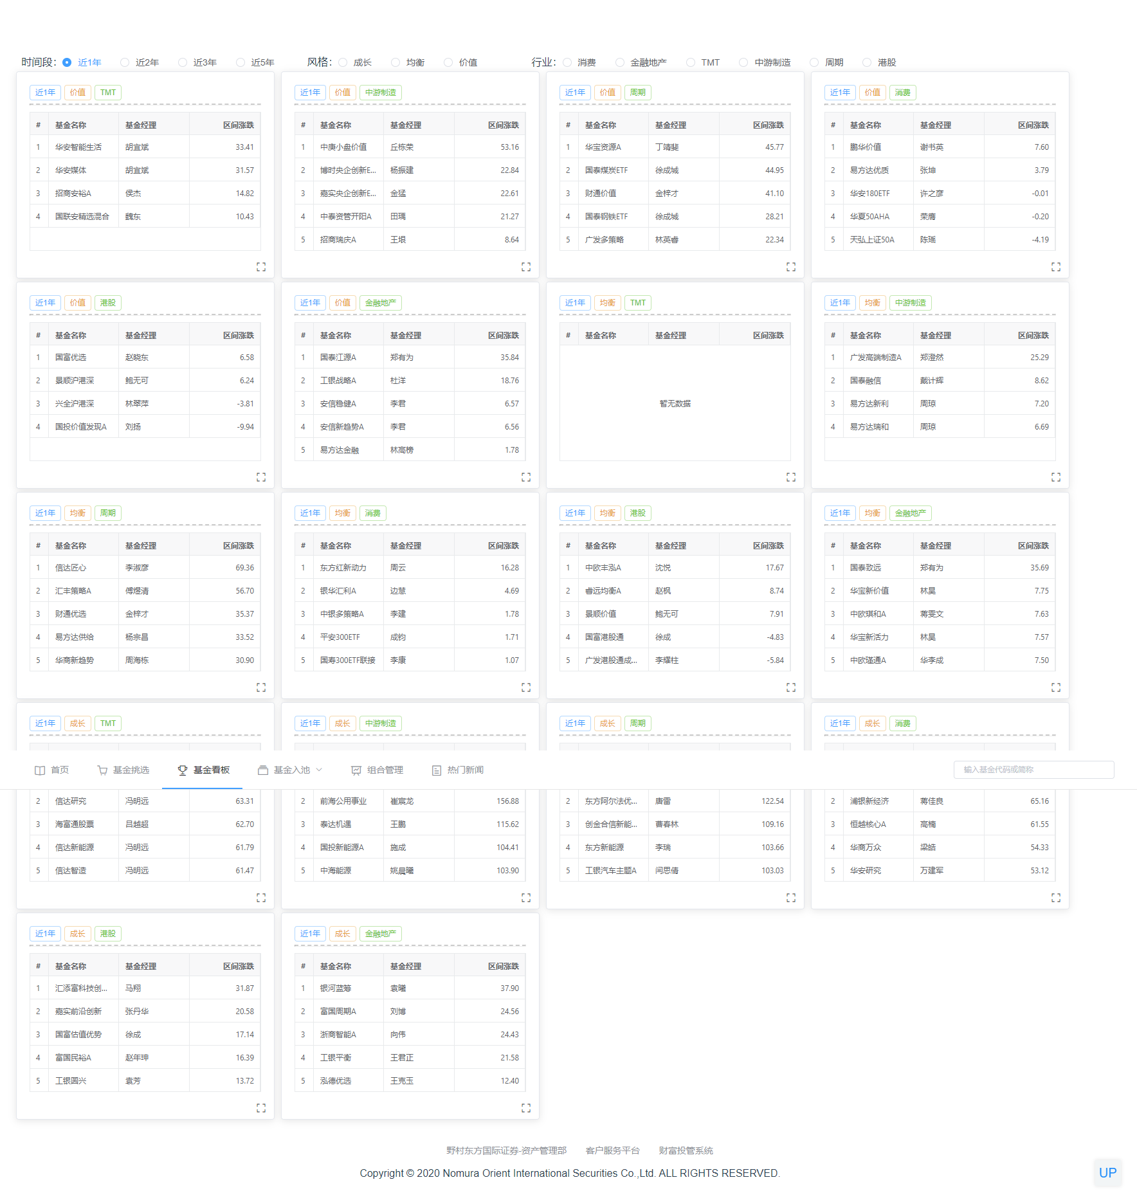Expand the 近1年 均衡 消费 card fullscreen
The image size is (1137, 1191).
click(526, 687)
